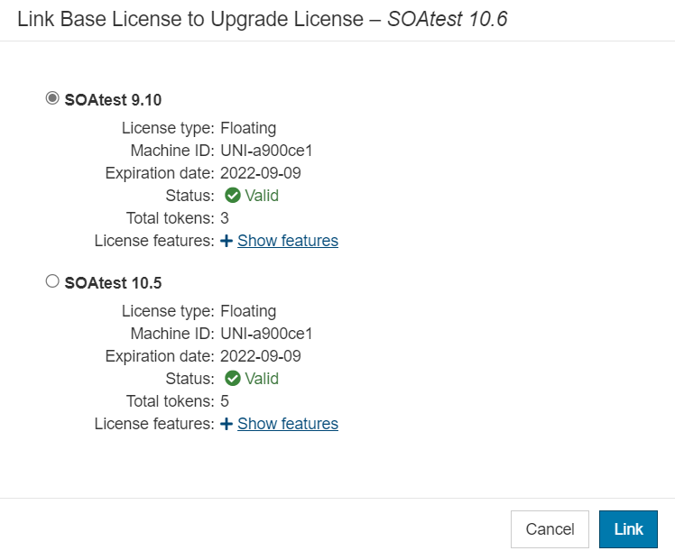Click the blue Link button
Viewport: 675px width, 560px height.
click(x=628, y=529)
